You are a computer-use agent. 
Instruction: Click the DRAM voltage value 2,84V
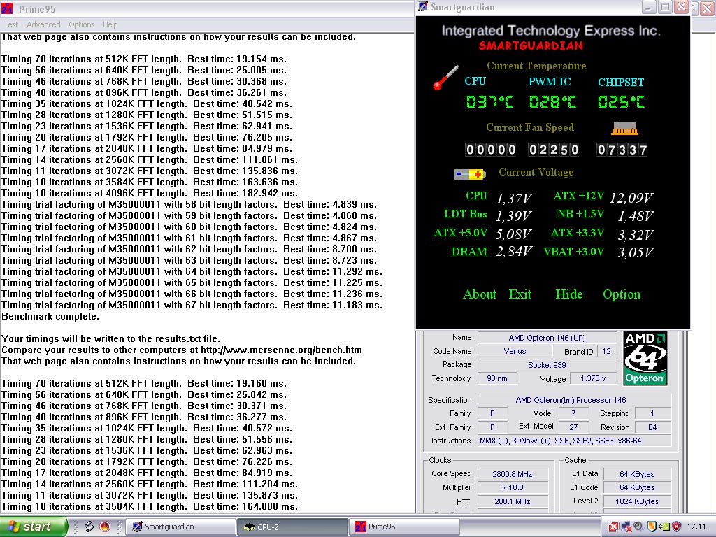coord(514,251)
